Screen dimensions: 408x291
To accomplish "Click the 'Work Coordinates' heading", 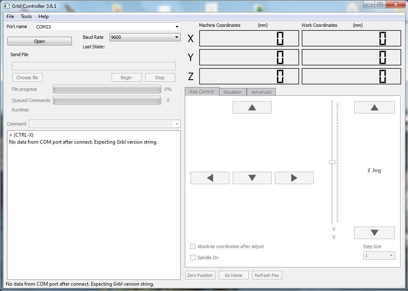I will (319, 25).
